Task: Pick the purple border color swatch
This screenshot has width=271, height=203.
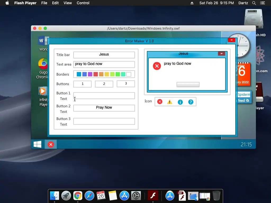Action: point(90,74)
